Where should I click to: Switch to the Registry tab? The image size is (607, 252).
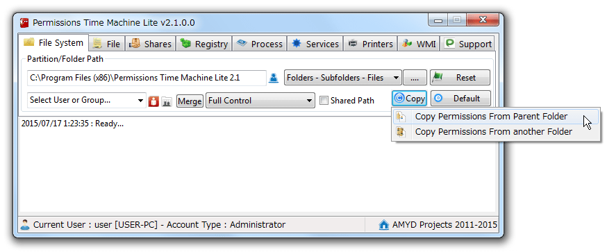click(x=204, y=44)
